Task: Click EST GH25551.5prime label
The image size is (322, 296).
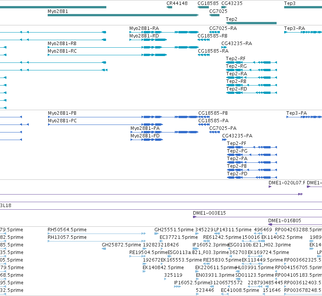Action: 174,230
